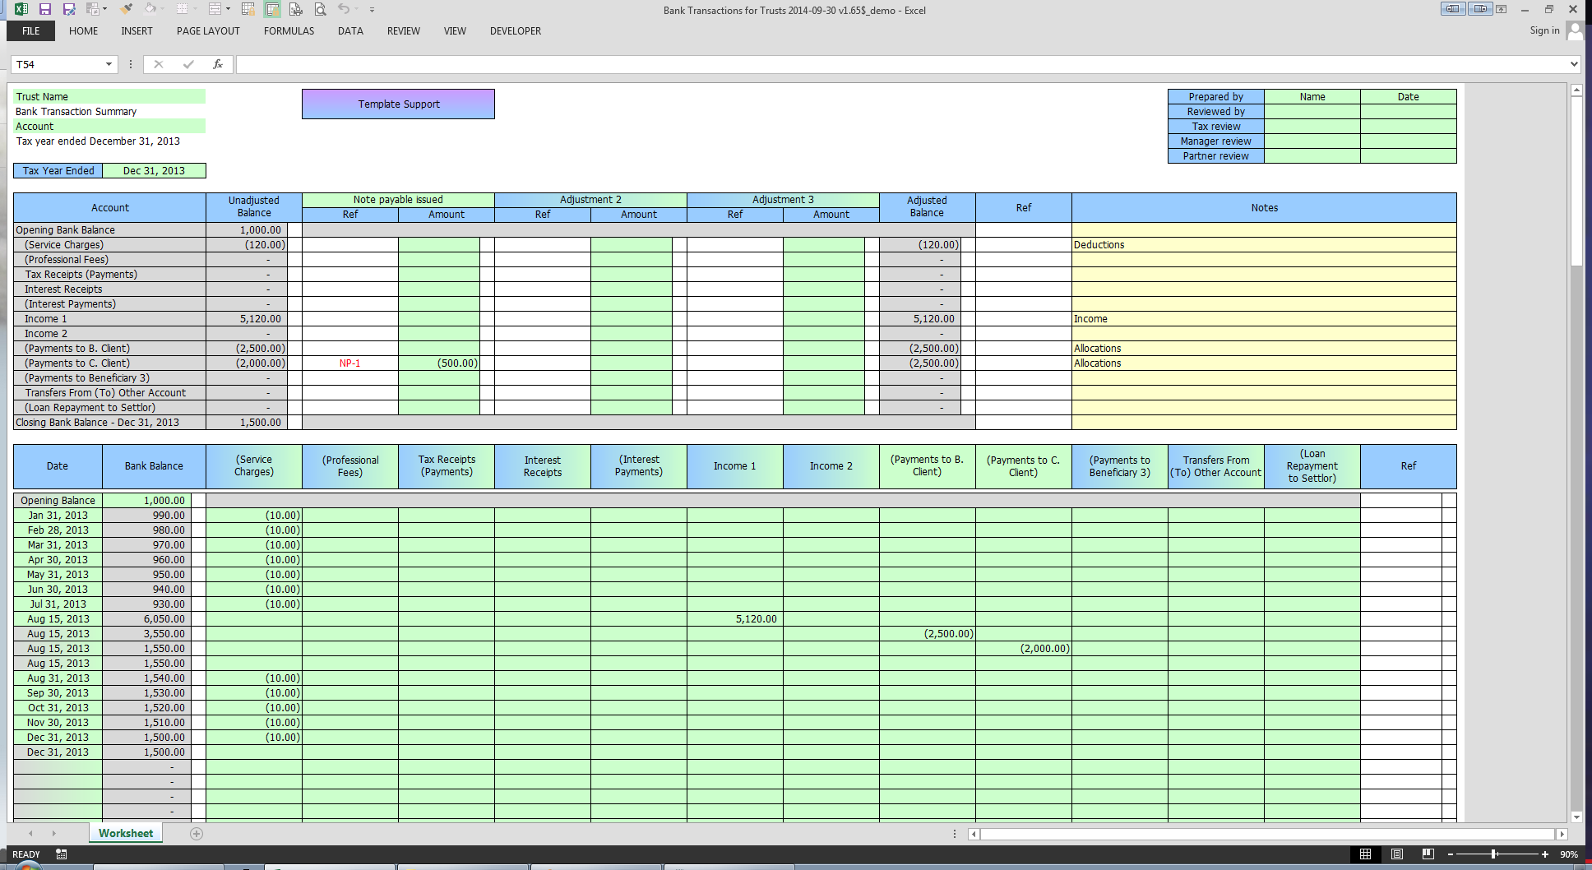
Task: Open the Name Box dropdown arrow
Action: tap(109, 64)
